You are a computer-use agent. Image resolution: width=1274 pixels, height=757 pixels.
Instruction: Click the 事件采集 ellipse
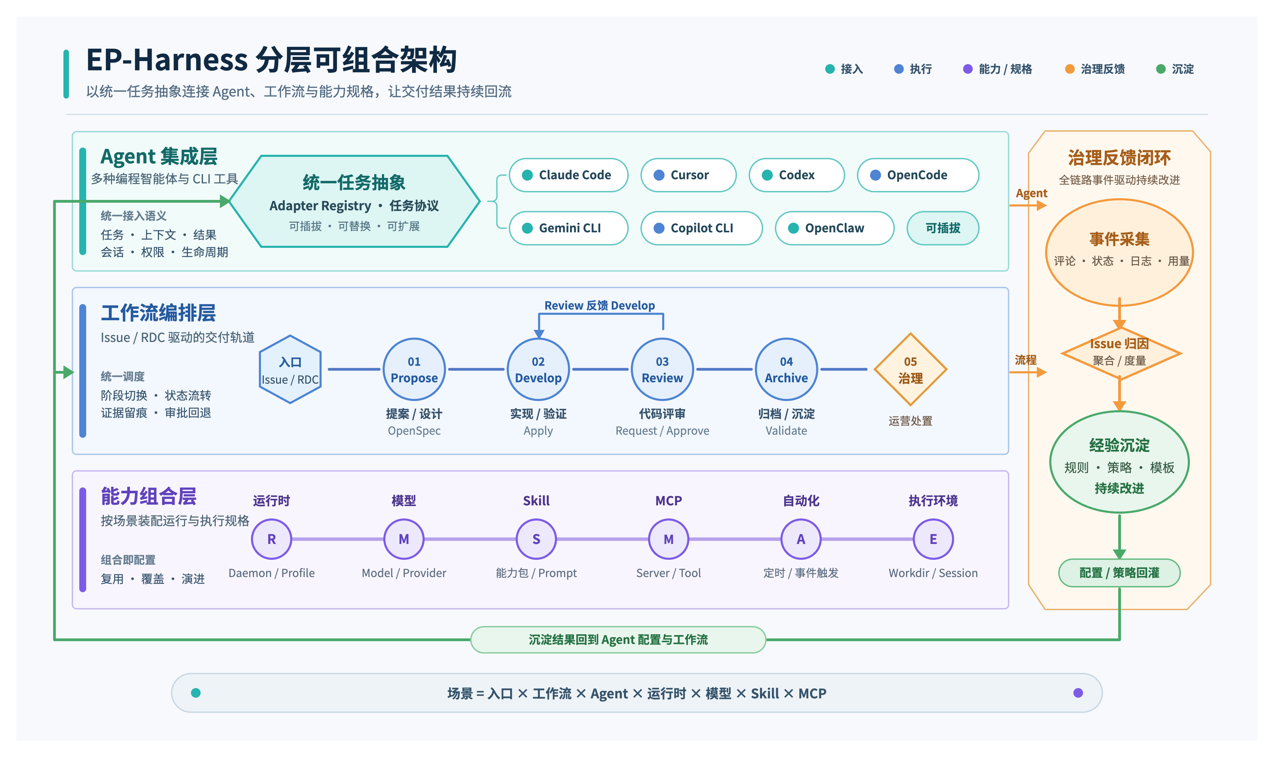[1119, 252]
